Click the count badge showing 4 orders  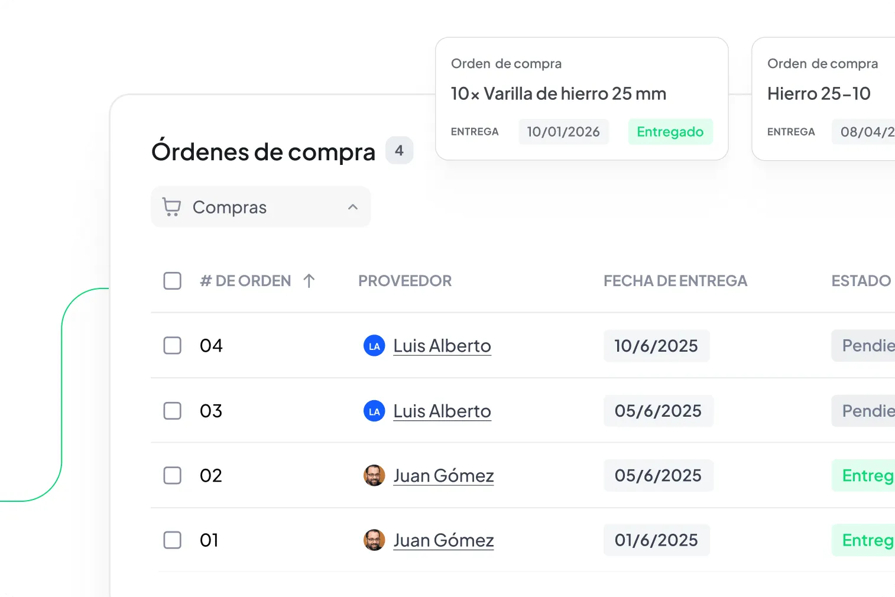pyautogui.click(x=399, y=151)
